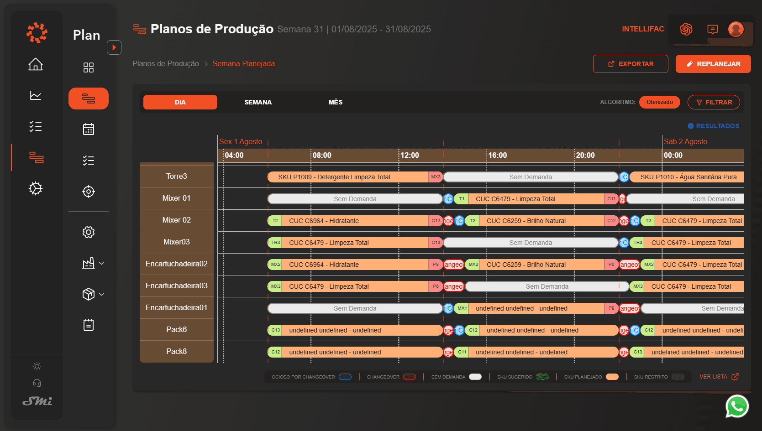This screenshot has width=762, height=431.
Task: Switch to the MÊS tab
Action: pos(335,102)
